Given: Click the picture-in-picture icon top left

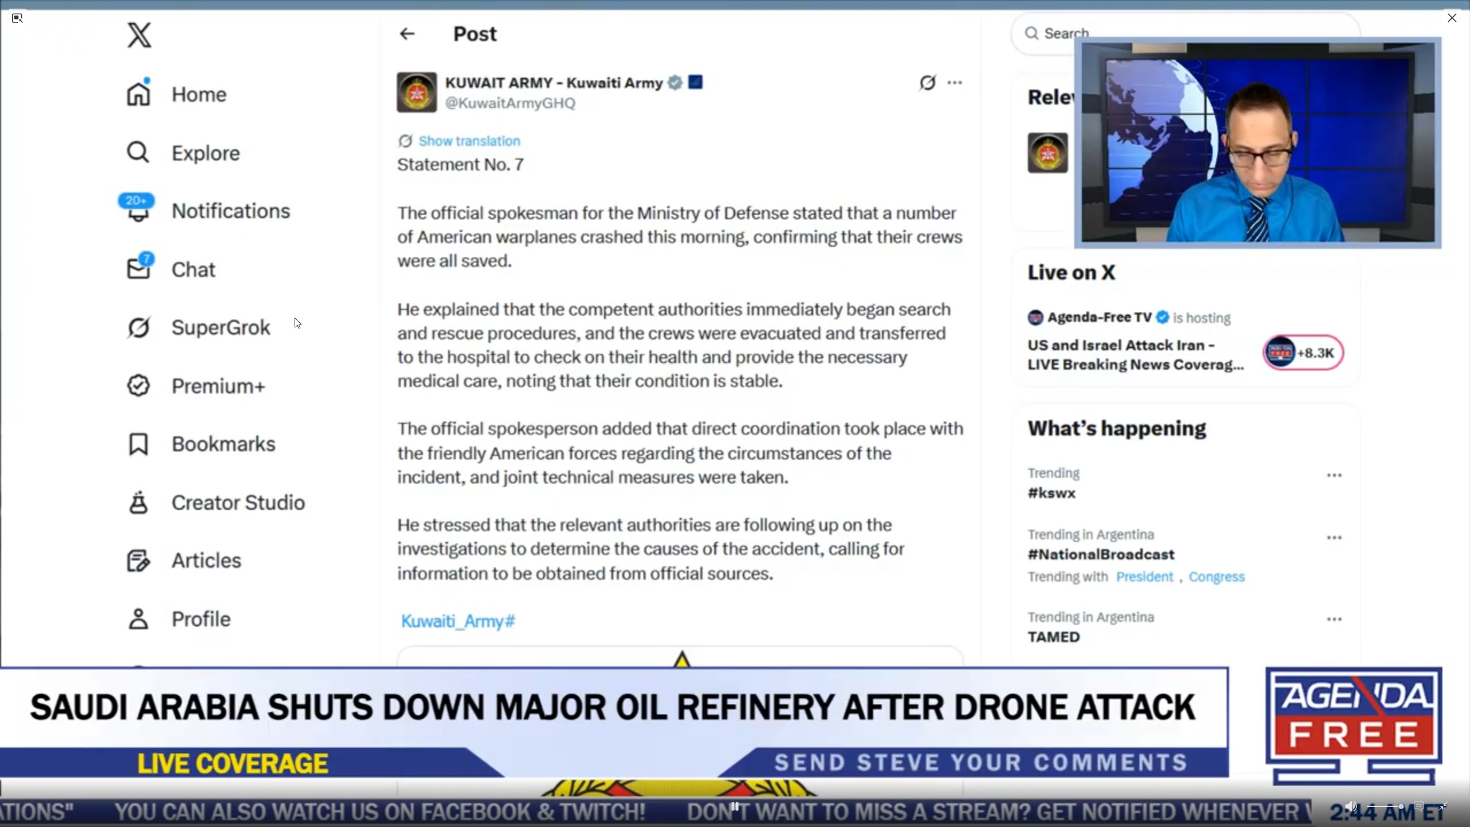Looking at the screenshot, I should [17, 18].
